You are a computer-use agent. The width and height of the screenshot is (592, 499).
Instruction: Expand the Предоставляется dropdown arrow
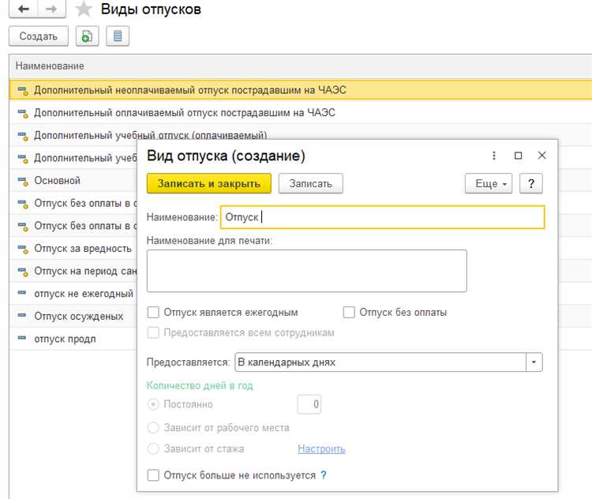[534, 362]
